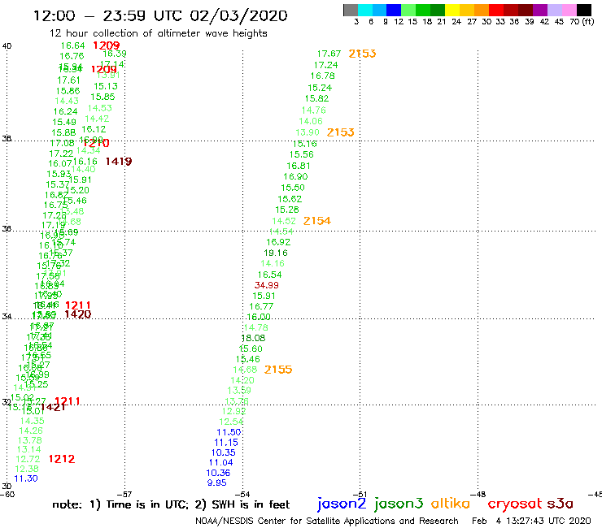Click the orange 2155 time label
602x528 pixels.
278,370
